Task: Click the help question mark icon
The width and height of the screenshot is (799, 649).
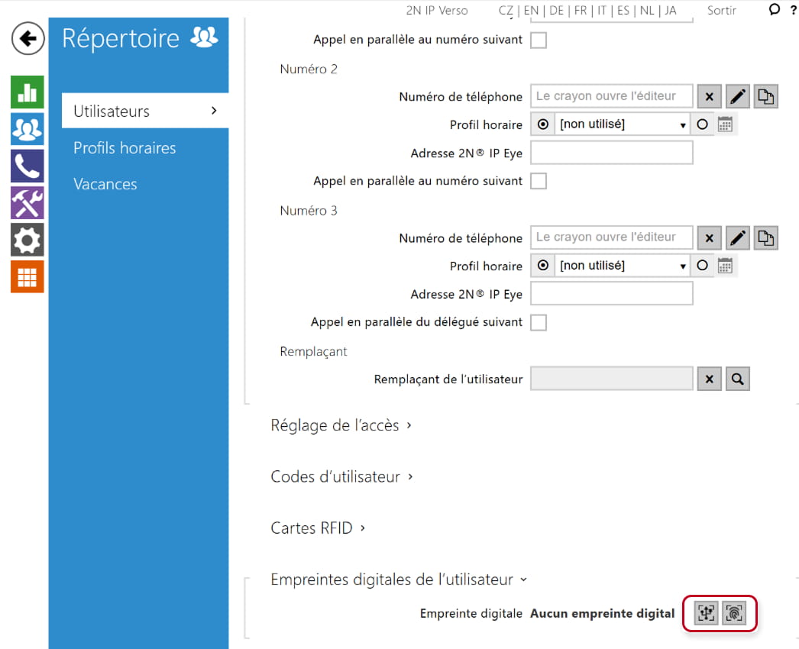Action: pos(794,10)
